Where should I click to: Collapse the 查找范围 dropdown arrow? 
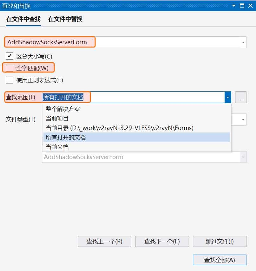pos(228,98)
